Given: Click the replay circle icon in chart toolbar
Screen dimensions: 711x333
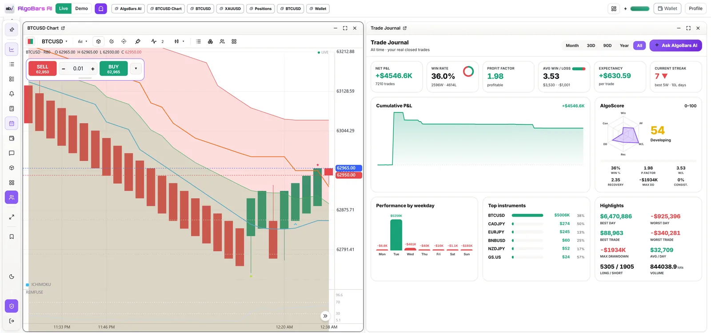Looking at the screenshot, I should 112,41.
